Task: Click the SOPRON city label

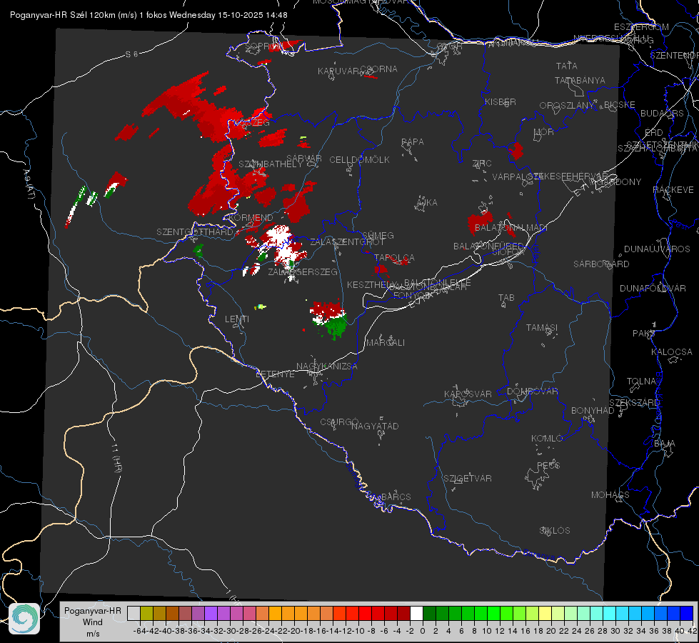Action: [x=264, y=46]
